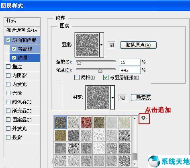Image resolution: width=190 pixels, height=168 pixels.
Task: Uncheck 与图层链接(K) link with layer
Action: click(x=106, y=78)
